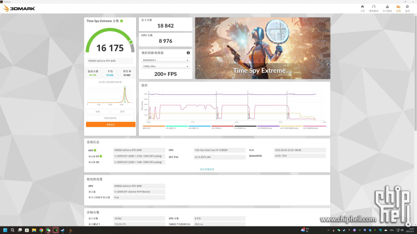Click the 116.55 FPS graphics test 1 value
417x234 pixels.
click(x=139, y=224)
